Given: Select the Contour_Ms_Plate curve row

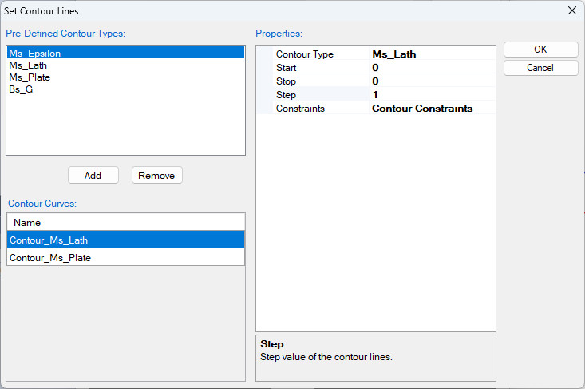Looking at the screenshot, I should tap(125, 257).
